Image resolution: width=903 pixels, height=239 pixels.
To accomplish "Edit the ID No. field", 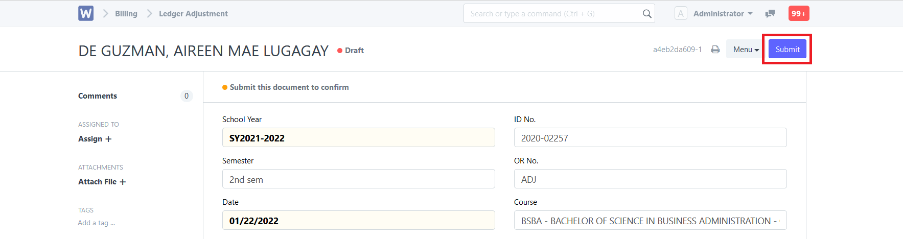I will coord(651,137).
